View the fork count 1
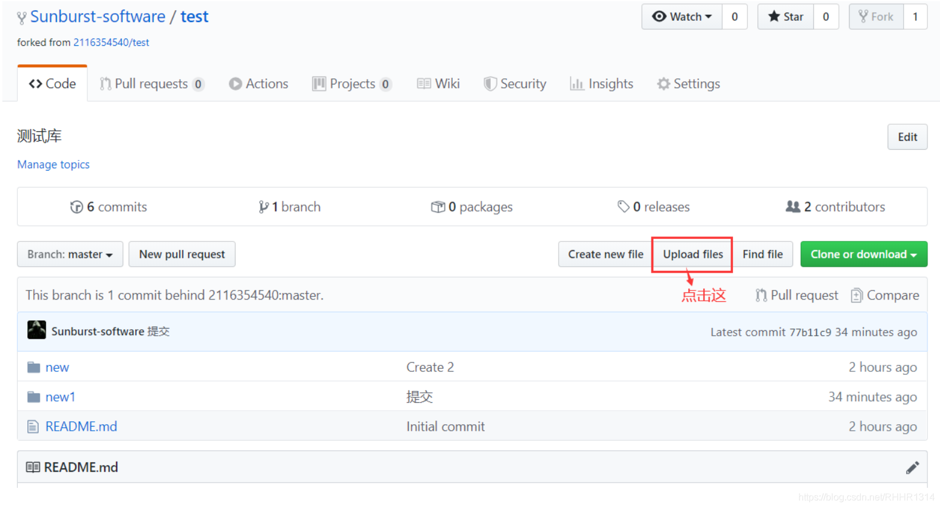Viewport: 940px width, 508px height. [x=915, y=17]
